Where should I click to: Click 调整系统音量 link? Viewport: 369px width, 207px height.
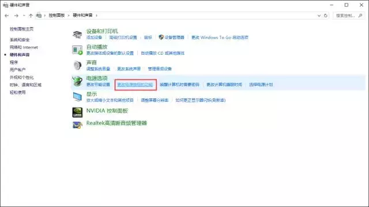point(98,69)
